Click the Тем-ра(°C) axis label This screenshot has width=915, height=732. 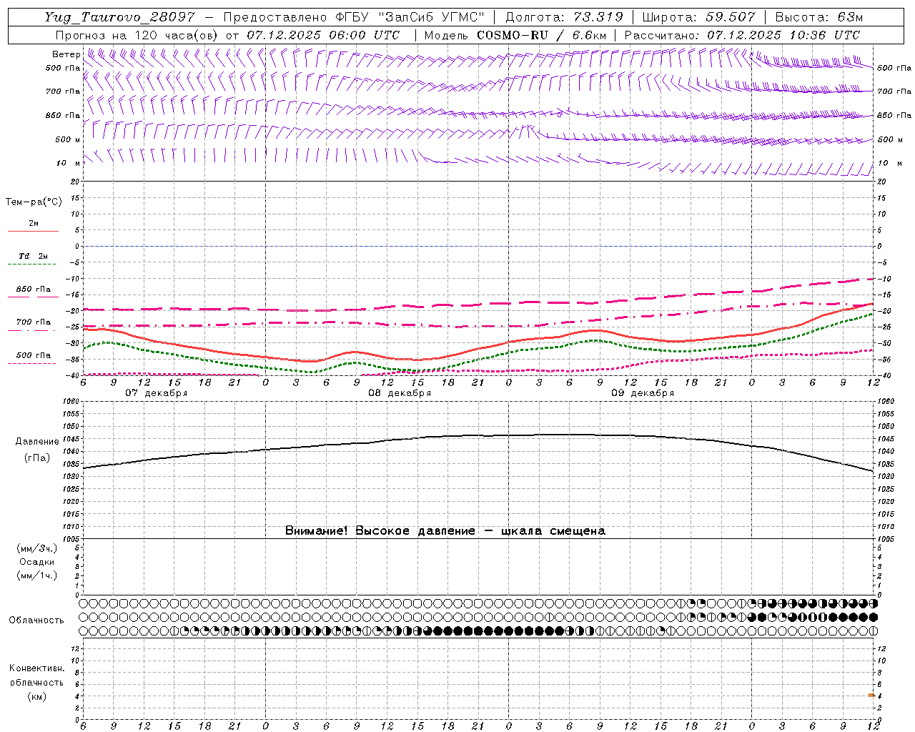pyautogui.click(x=34, y=202)
